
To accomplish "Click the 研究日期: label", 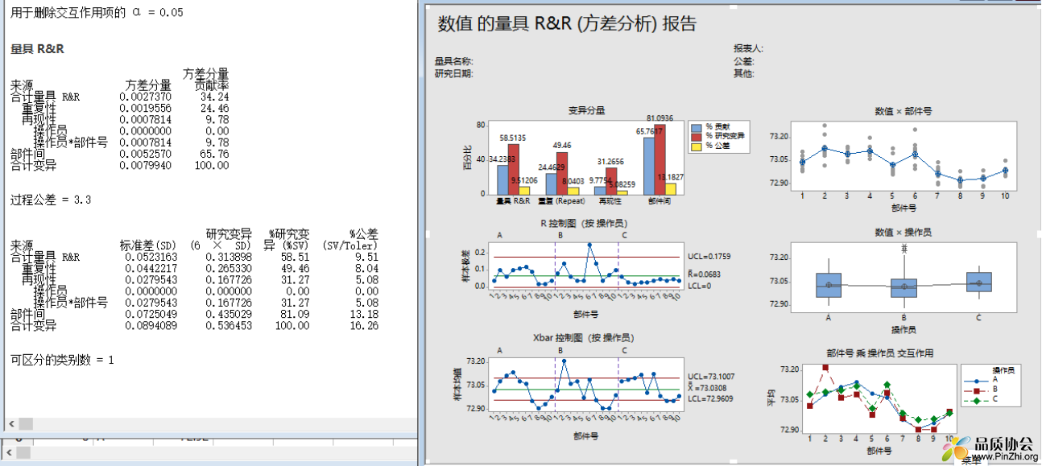I will pos(453,73).
